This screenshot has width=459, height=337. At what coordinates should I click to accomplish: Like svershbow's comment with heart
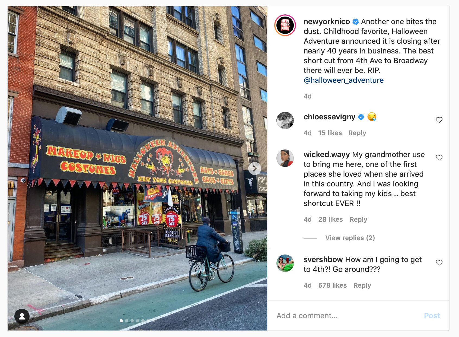pyautogui.click(x=439, y=263)
